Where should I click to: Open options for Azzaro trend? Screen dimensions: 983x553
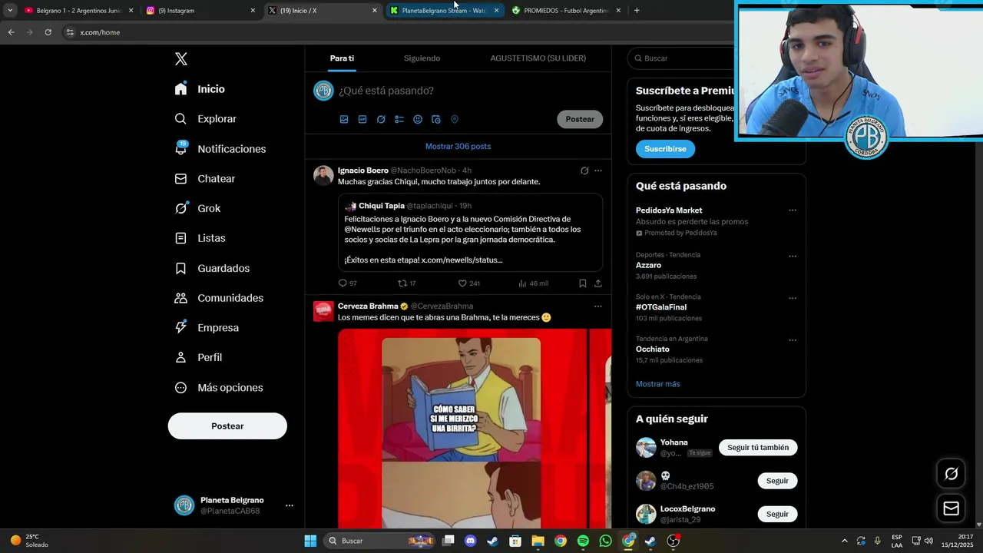[x=793, y=257]
